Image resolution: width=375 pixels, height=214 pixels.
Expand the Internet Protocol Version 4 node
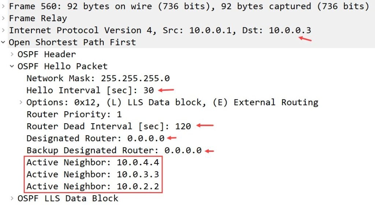(x=3, y=30)
